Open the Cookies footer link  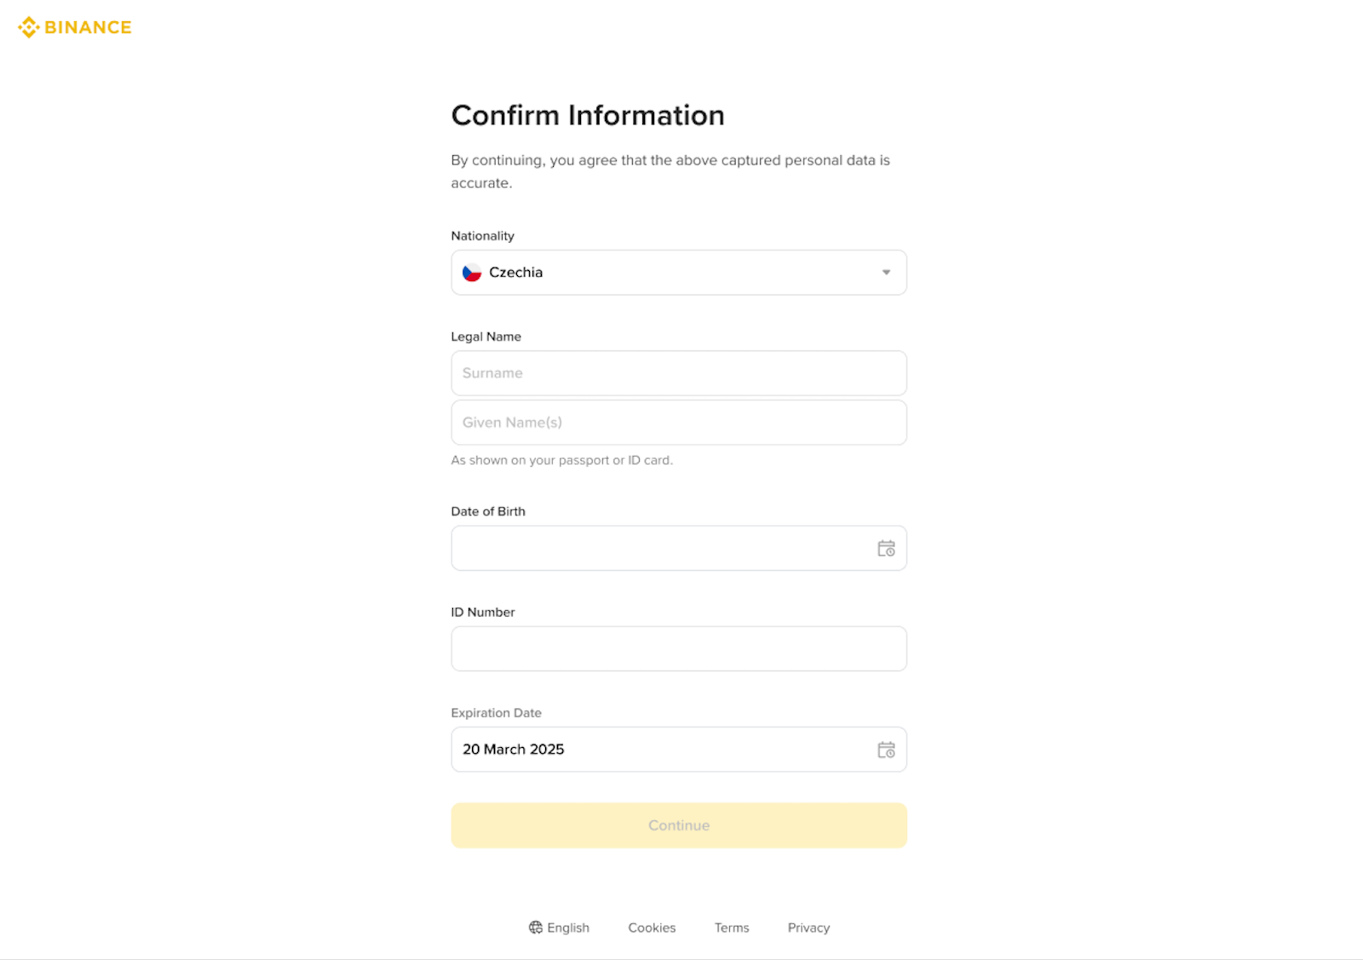coord(652,928)
